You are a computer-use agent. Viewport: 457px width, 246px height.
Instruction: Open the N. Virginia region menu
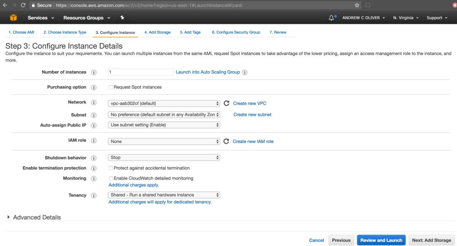click(x=406, y=18)
